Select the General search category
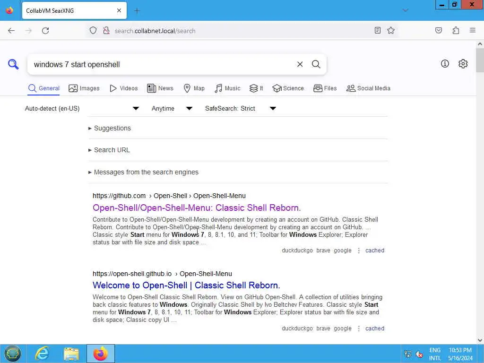 click(43, 88)
